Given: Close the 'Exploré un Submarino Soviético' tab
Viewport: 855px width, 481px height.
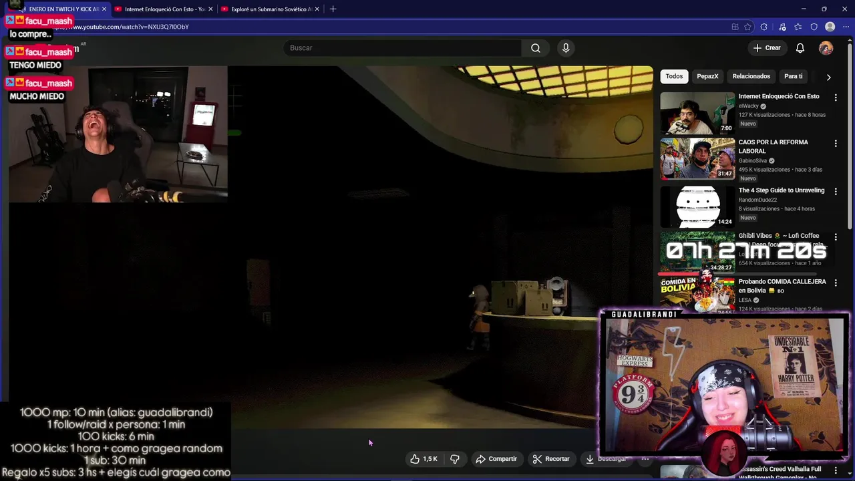Looking at the screenshot, I should [x=317, y=9].
